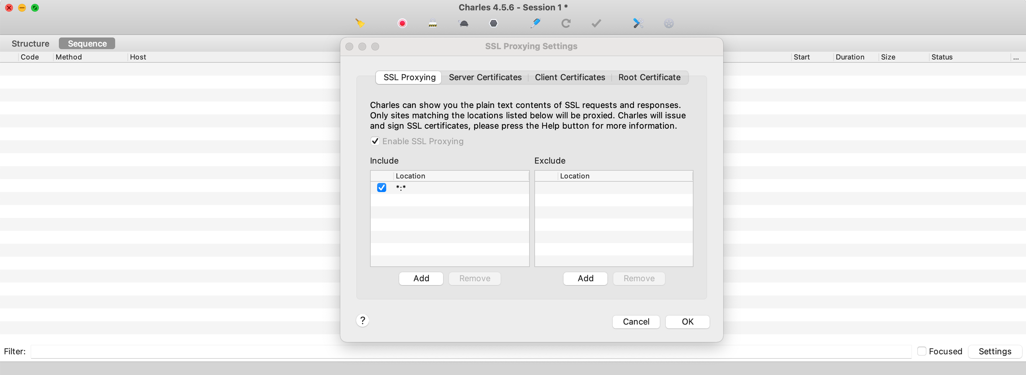Click the circular arrow Repeat icon
Viewport: 1026px width, 375px height.
(566, 23)
